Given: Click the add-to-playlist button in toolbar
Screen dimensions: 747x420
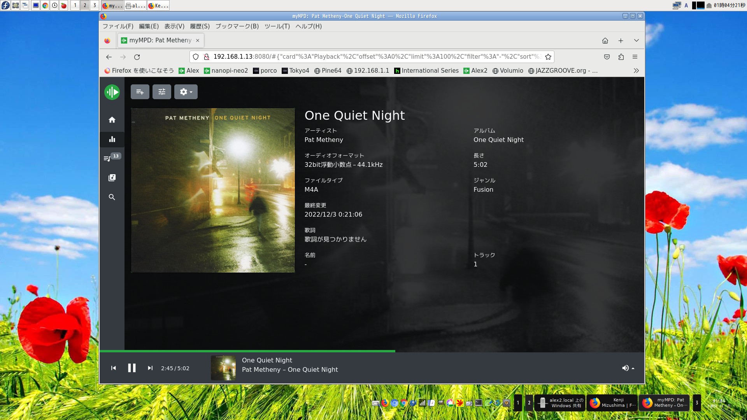Looking at the screenshot, I should [x=140, y=92].
